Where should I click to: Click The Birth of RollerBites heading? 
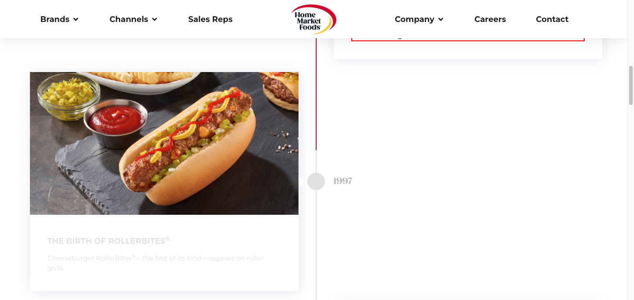pos(109,241)
